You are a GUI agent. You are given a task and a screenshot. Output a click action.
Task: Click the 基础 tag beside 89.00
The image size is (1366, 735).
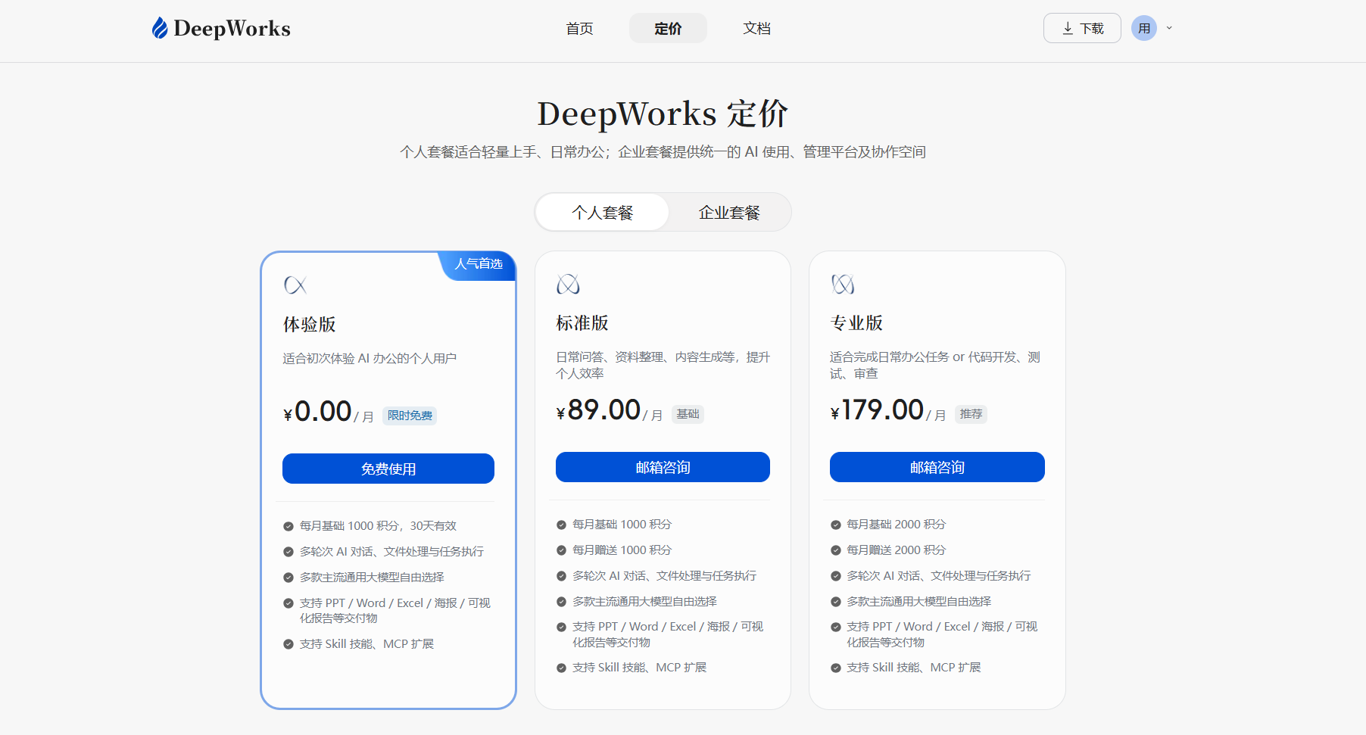tap(688, 414)
